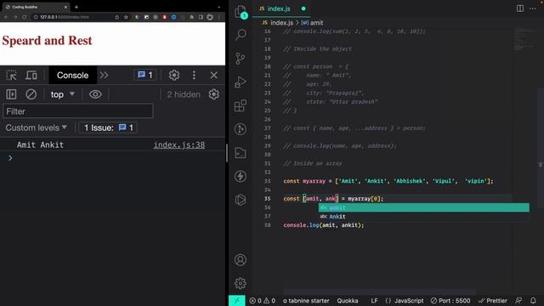Open the editor more actions ellipsis
544x306 pixels.
click(x=533, y=8)
